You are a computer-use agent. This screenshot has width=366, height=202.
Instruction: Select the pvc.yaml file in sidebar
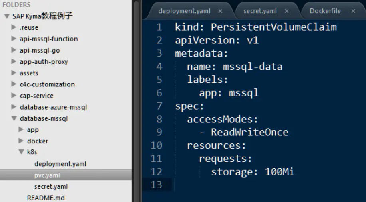[66, 175]
